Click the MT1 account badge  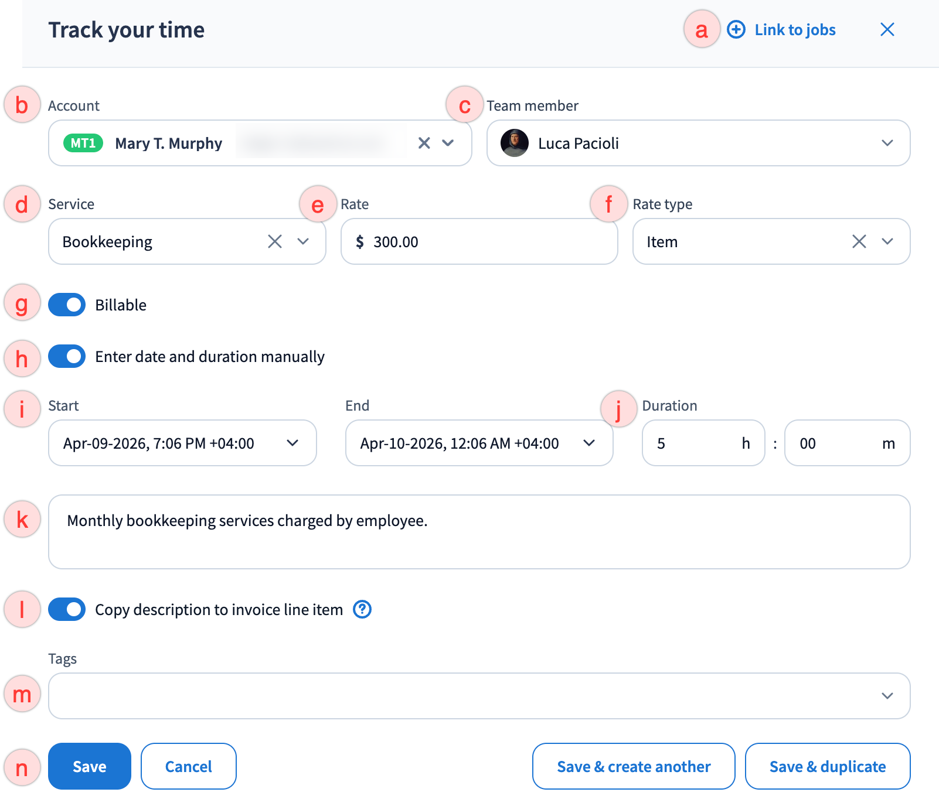click(x=83, y=143)
